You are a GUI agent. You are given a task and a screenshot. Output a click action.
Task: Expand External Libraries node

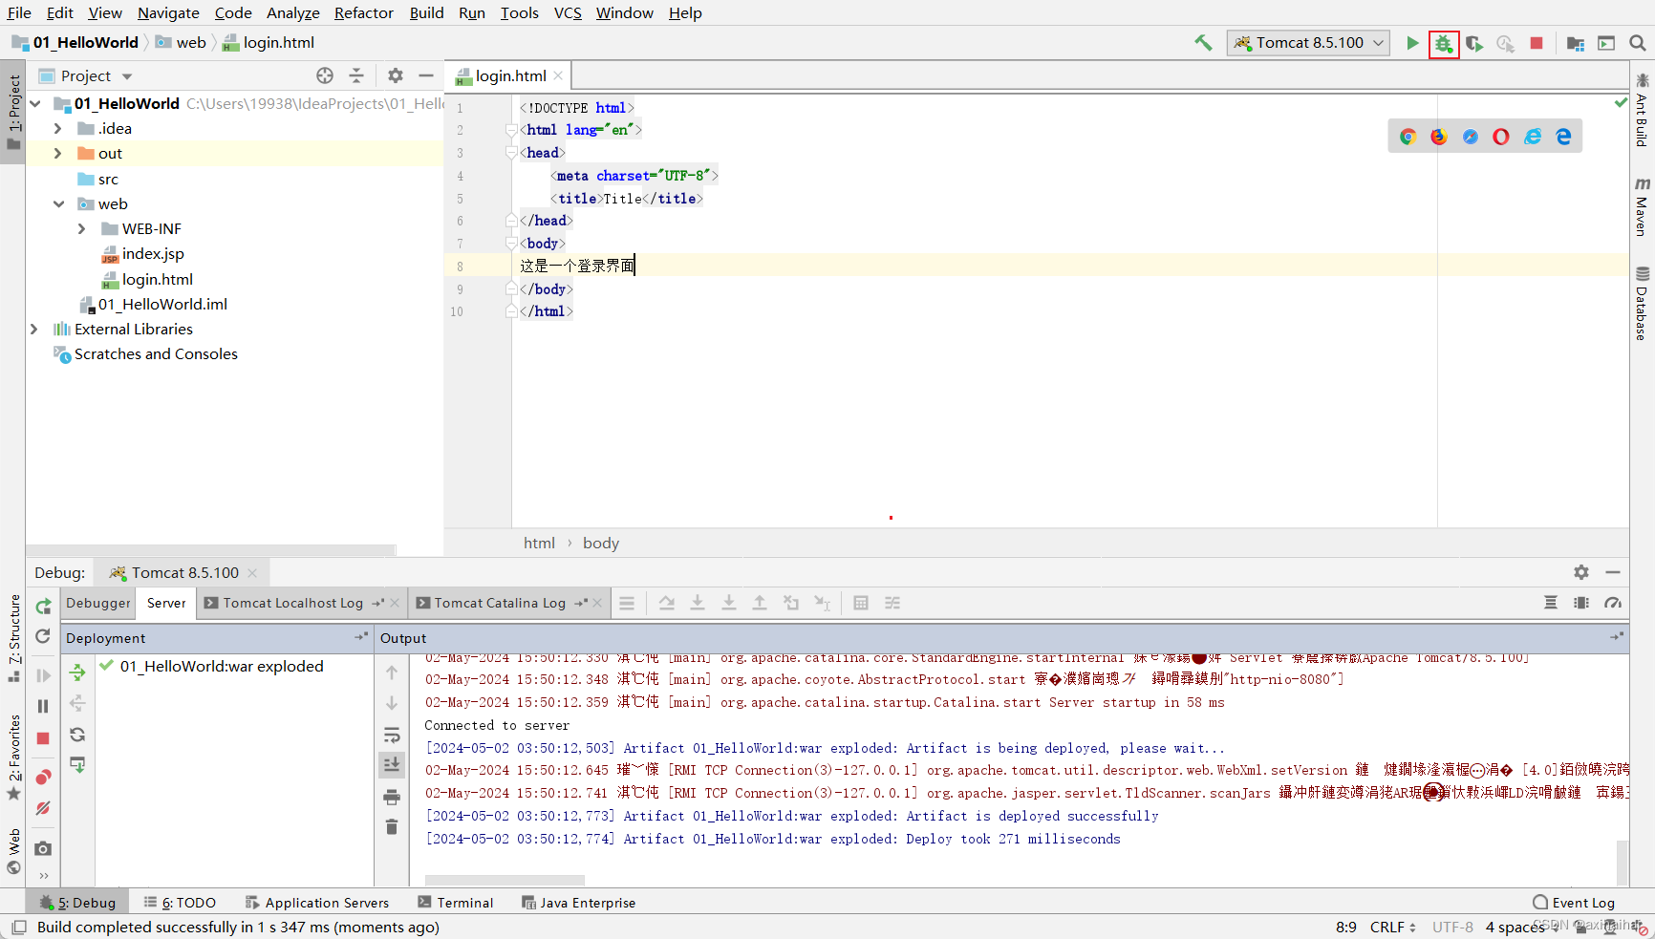[x=34, y=329]
